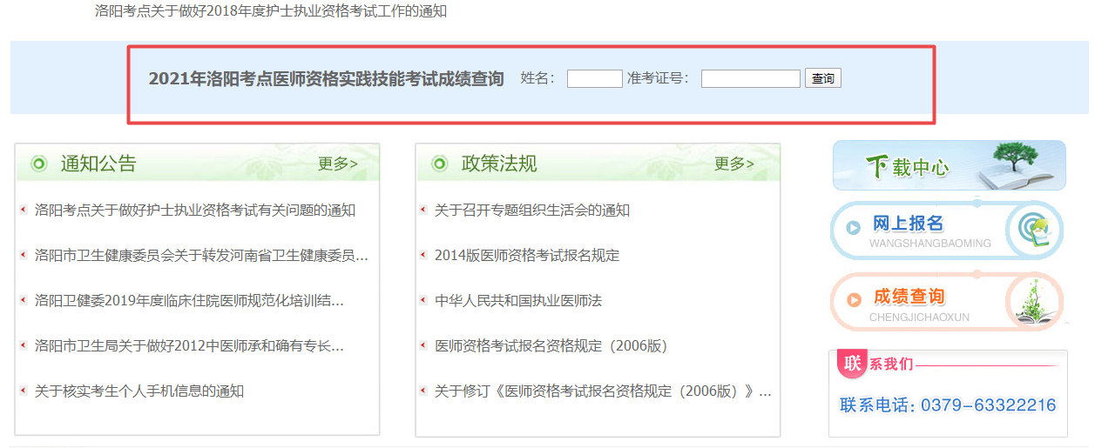Click the 姓名 name input field
Viewport: 1095px width, 448px height.
(x=594, y=79)
